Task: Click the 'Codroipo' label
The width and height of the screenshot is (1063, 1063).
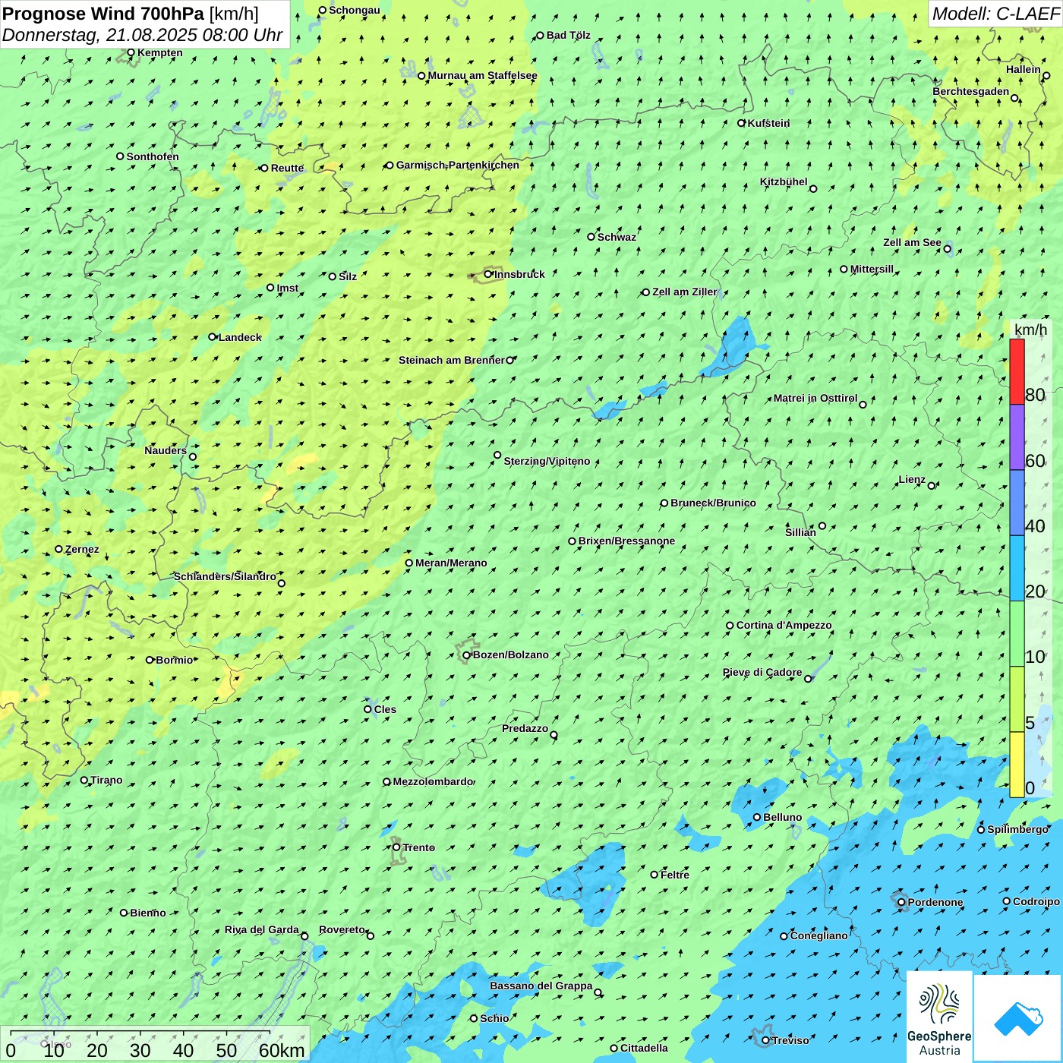Action: [1036, 901]
